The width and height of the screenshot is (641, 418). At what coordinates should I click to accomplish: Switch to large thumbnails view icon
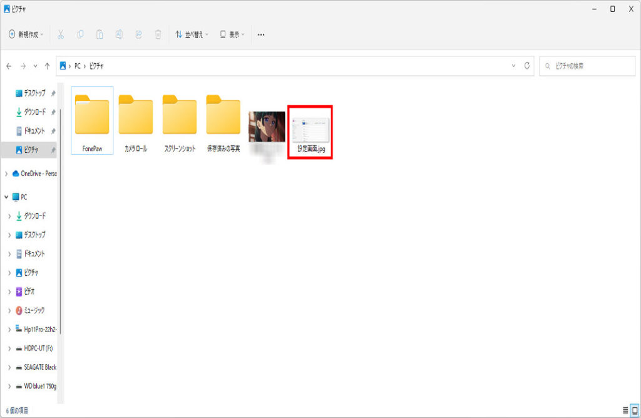tap(634, 410)
